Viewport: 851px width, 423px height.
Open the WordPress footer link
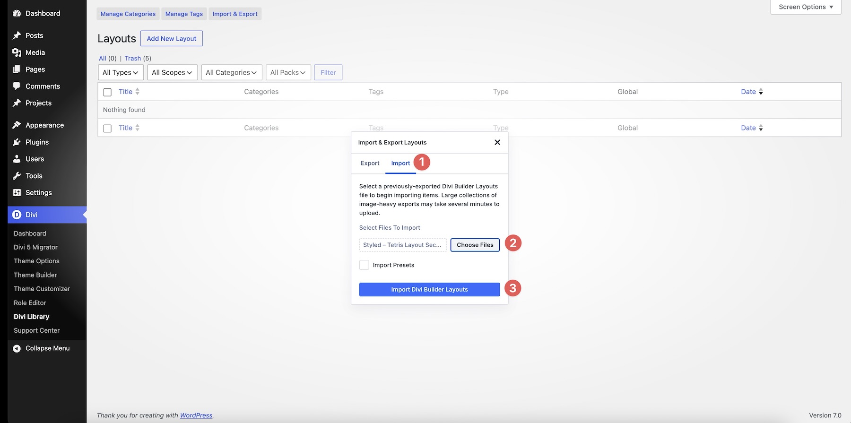click(x=196, y=415)
